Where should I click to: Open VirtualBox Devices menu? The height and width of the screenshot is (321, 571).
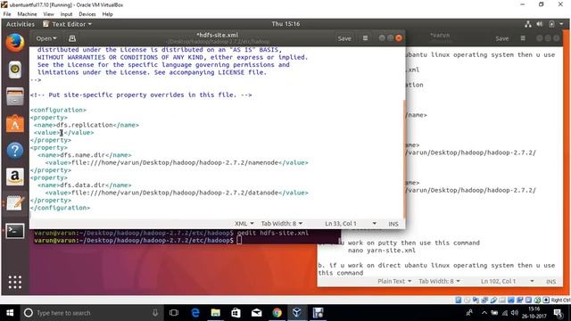(x=87, y=14)
